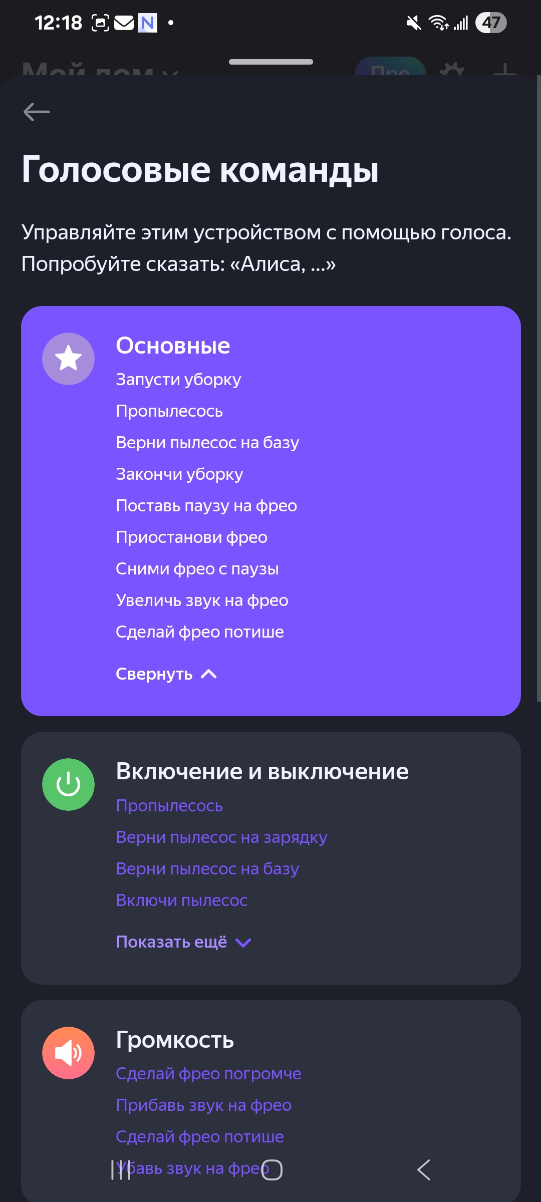Tap the orange speaker volume icon
Screen dimensions: 541x1202
(x=68, y=1053)
